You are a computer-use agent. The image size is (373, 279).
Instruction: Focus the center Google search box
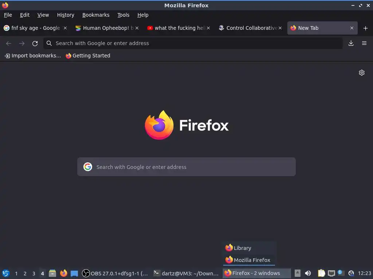tap(186, 167)
